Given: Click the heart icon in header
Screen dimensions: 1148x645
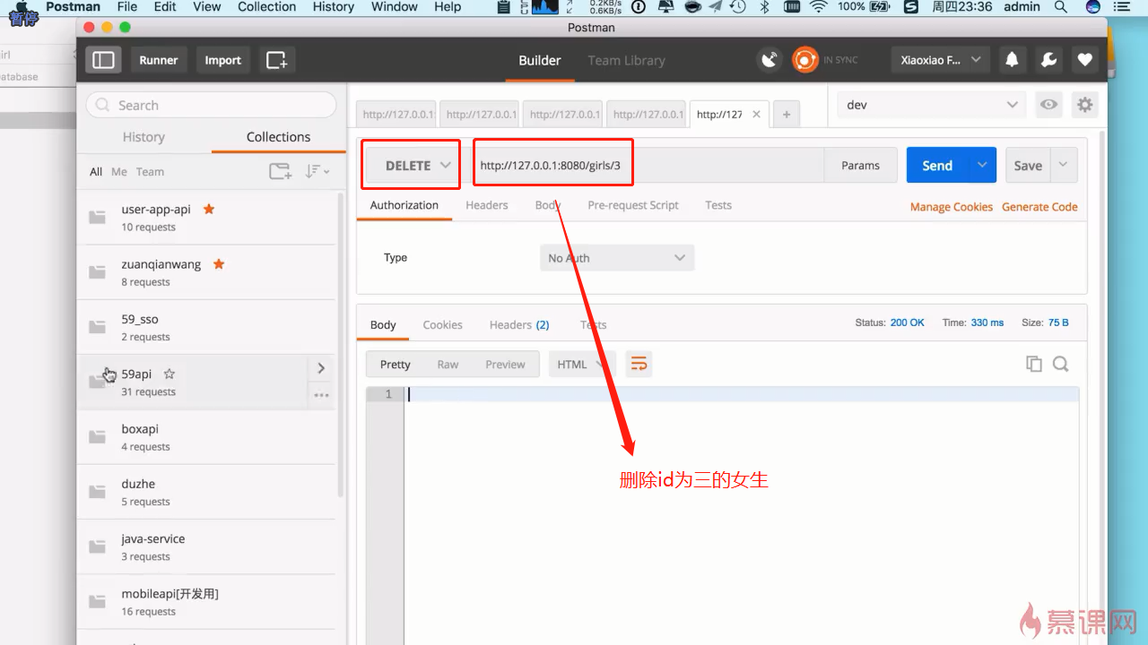Looking at the screenshot, I should [1084, 60].
